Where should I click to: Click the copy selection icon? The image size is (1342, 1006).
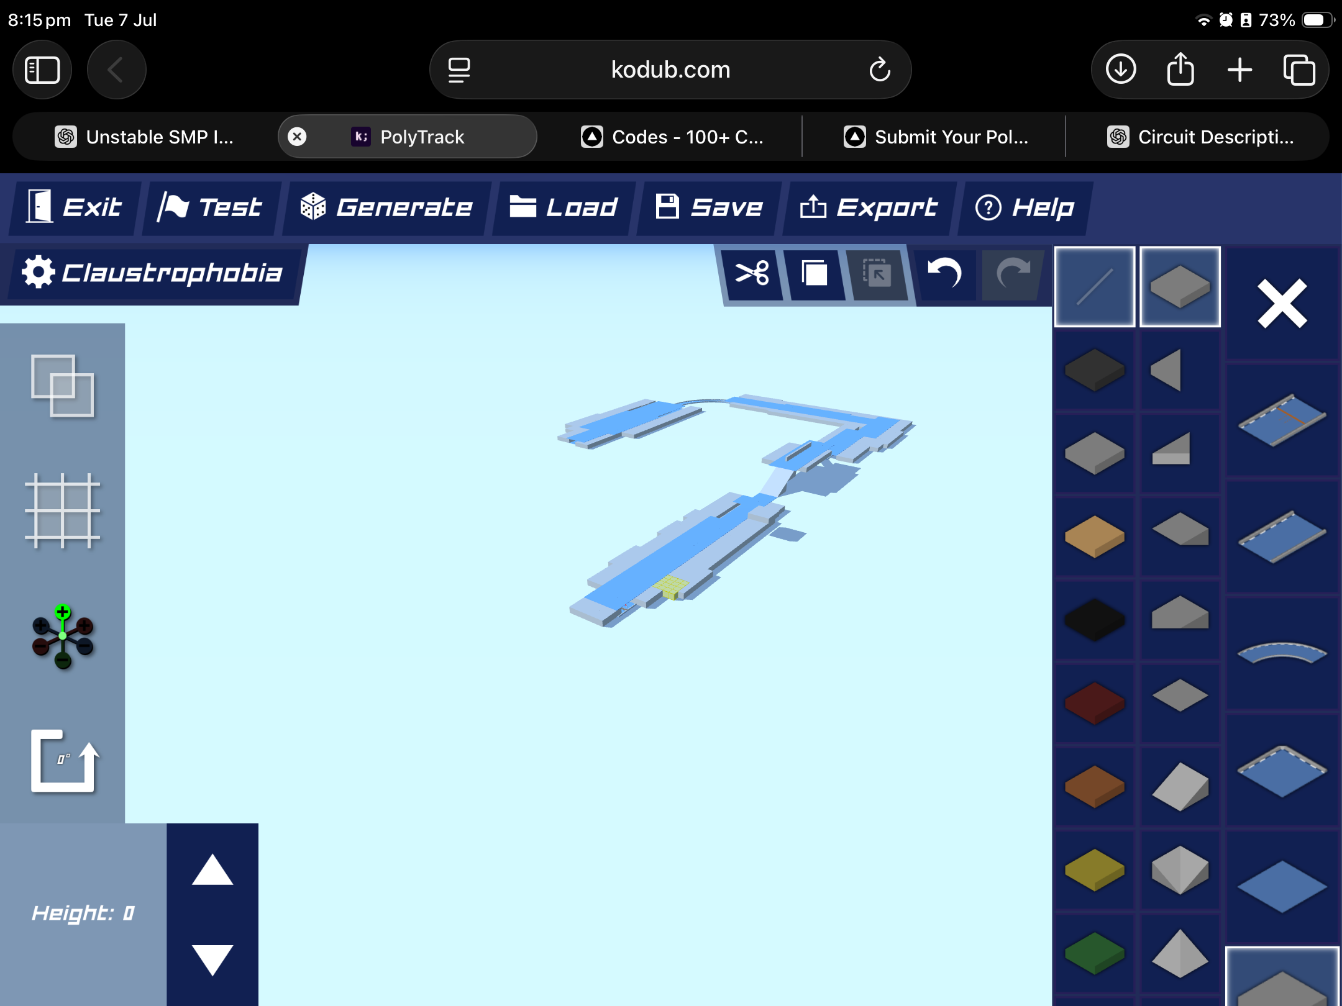click(815, 273)
